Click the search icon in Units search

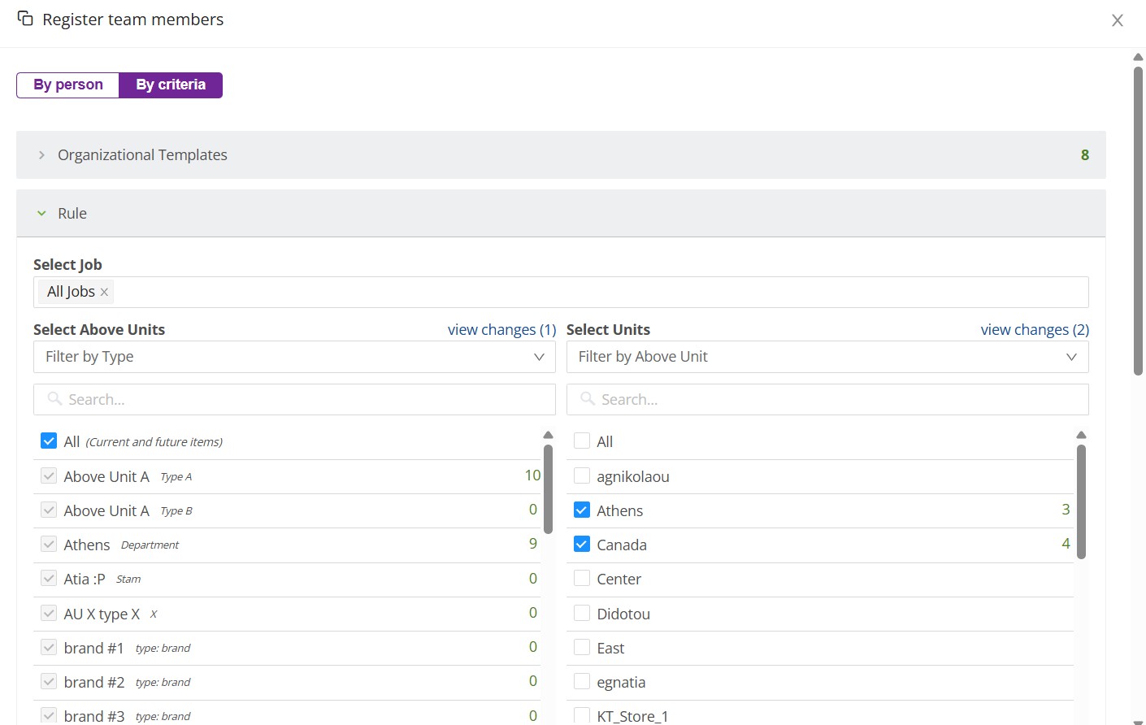click(588, 398)
